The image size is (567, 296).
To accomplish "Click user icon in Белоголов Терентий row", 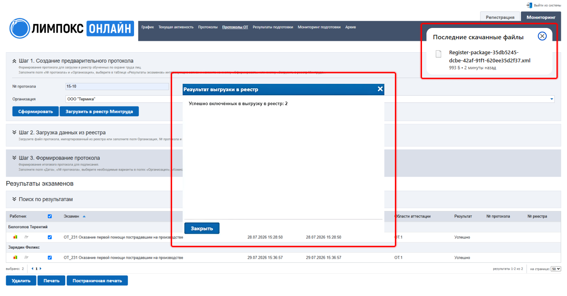I will coord(26,237).
